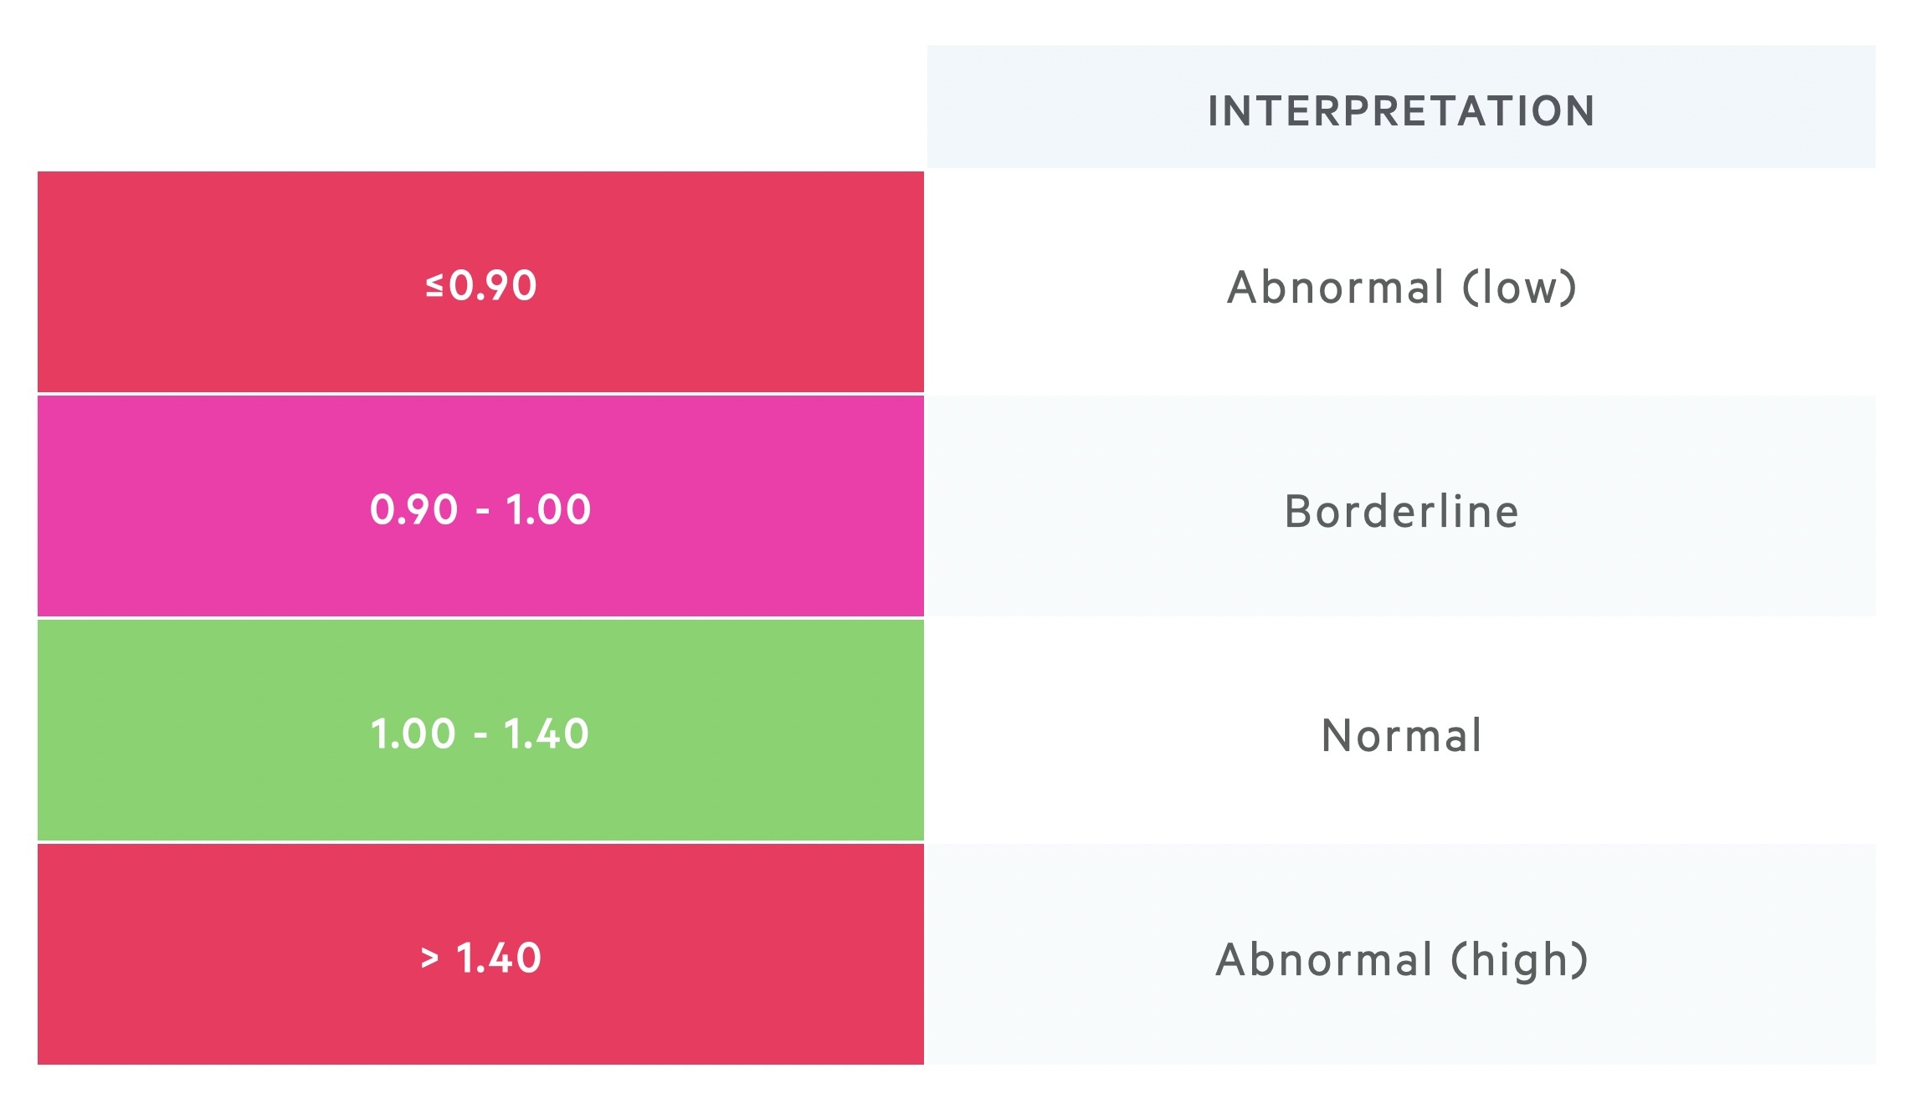Click the word (high) in parentheses

[x=1519, y=960]
